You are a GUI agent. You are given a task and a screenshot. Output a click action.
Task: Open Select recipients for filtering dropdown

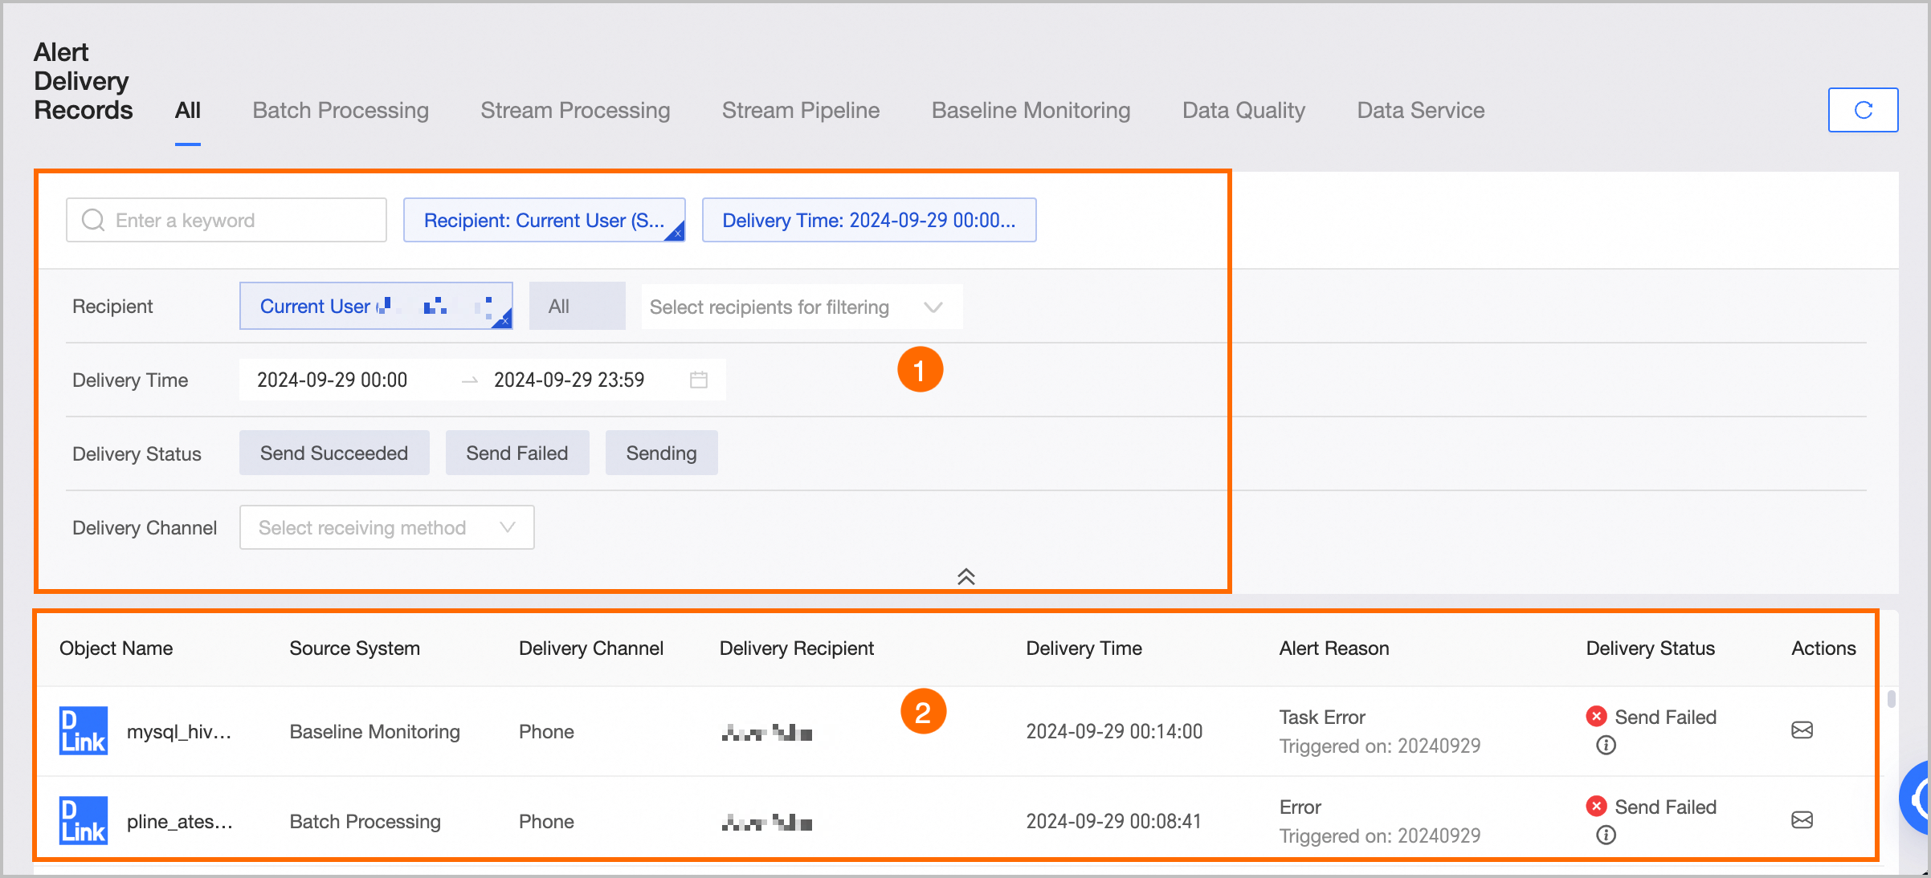(801, 307)
